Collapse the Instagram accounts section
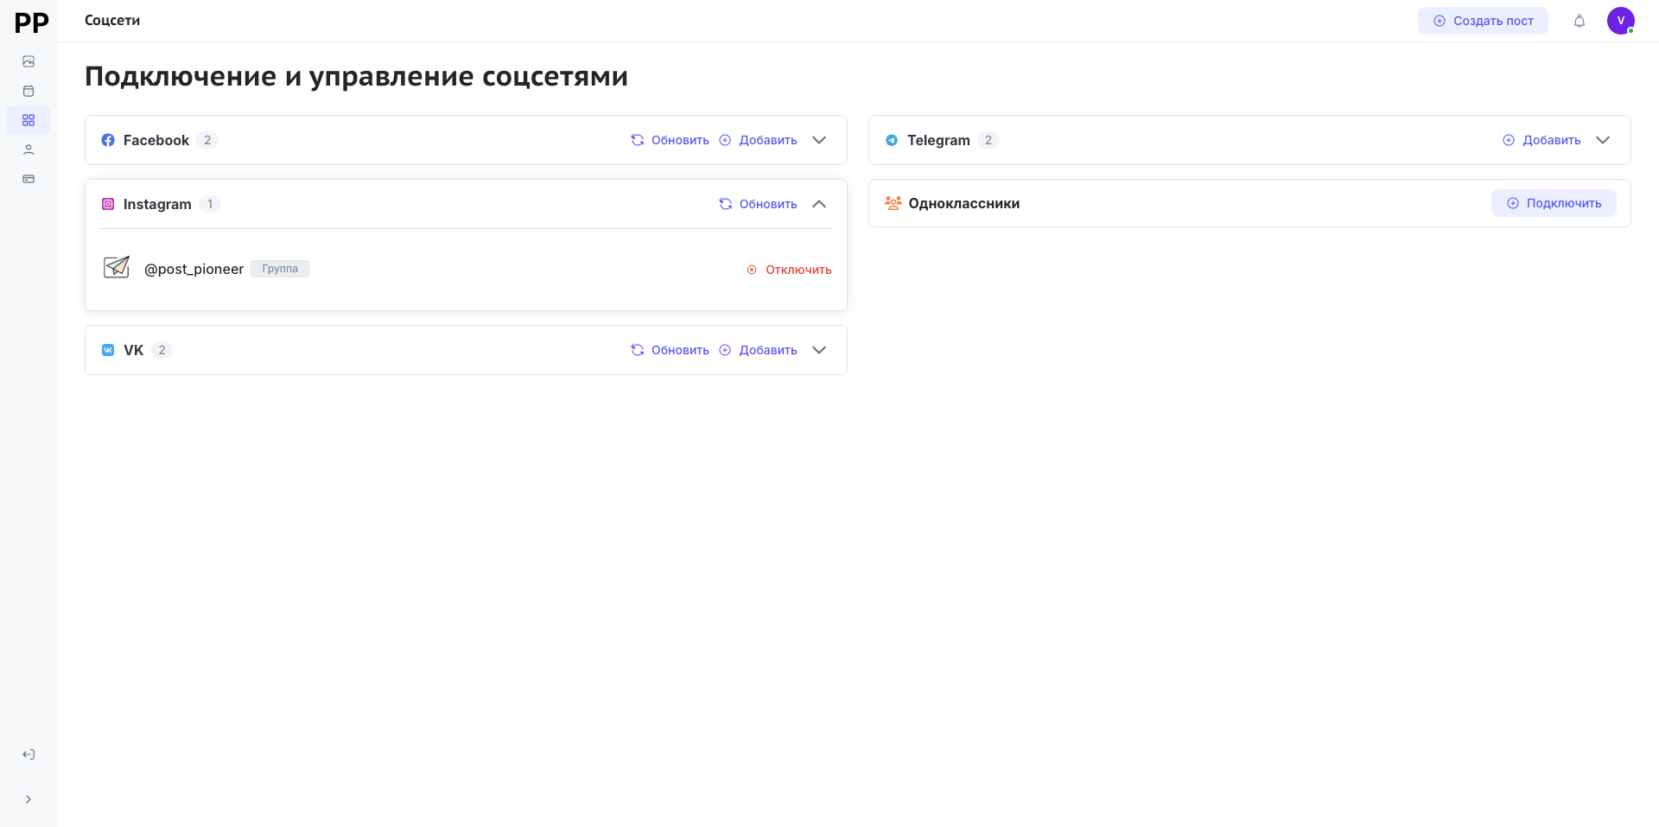 tap(819, 204)
